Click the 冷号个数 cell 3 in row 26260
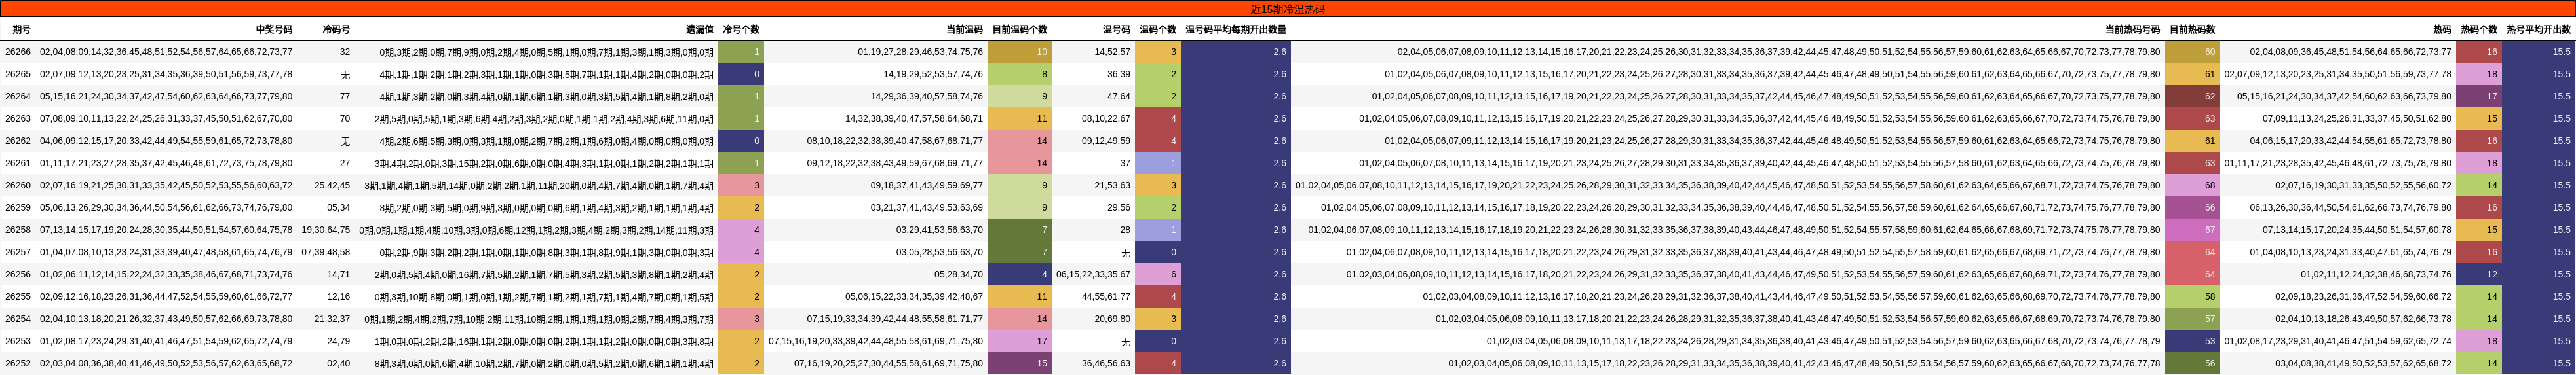This screenshot has width=2576, height=375. [x=741, y=185]
